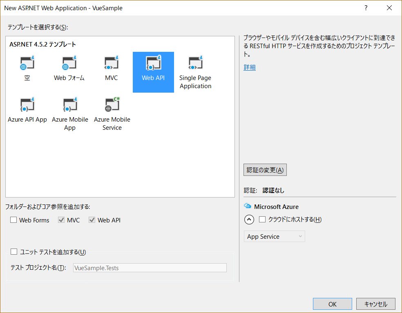Image resolution: width=402 pixels, height=313 pixels.
Task: Select the Web API template icon
Action: coord(153,63)
